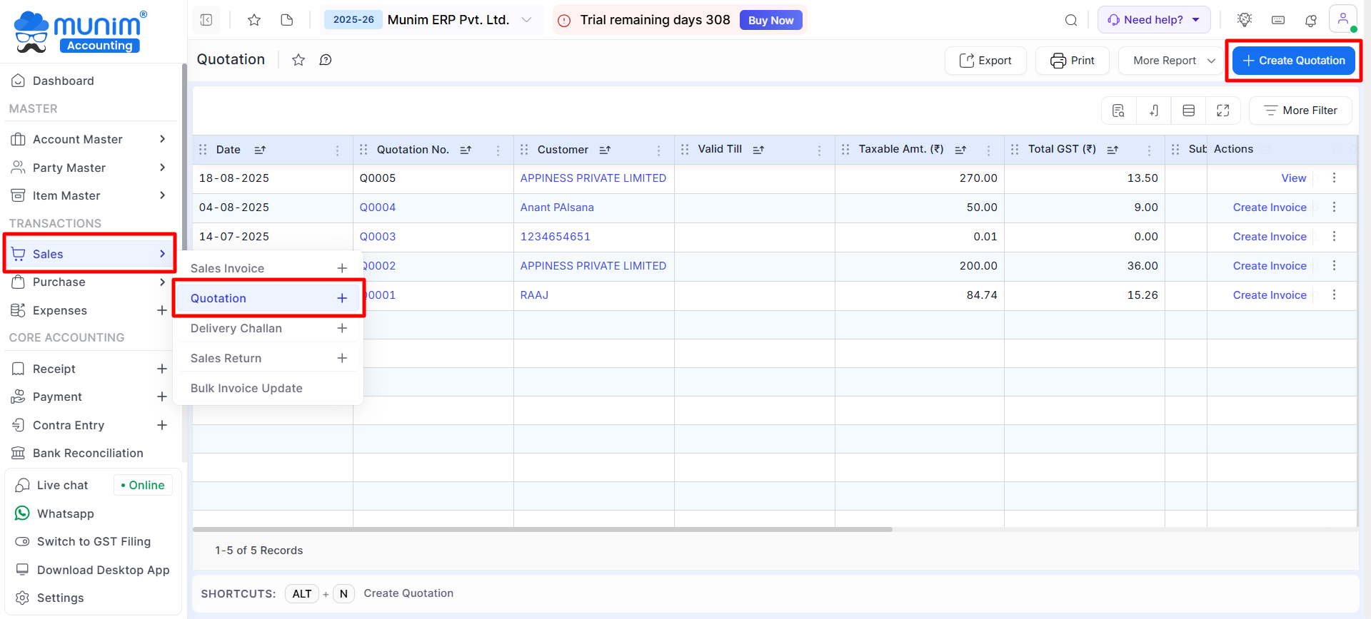Open Bank Reconciliation in sidebar

[88, 453]
